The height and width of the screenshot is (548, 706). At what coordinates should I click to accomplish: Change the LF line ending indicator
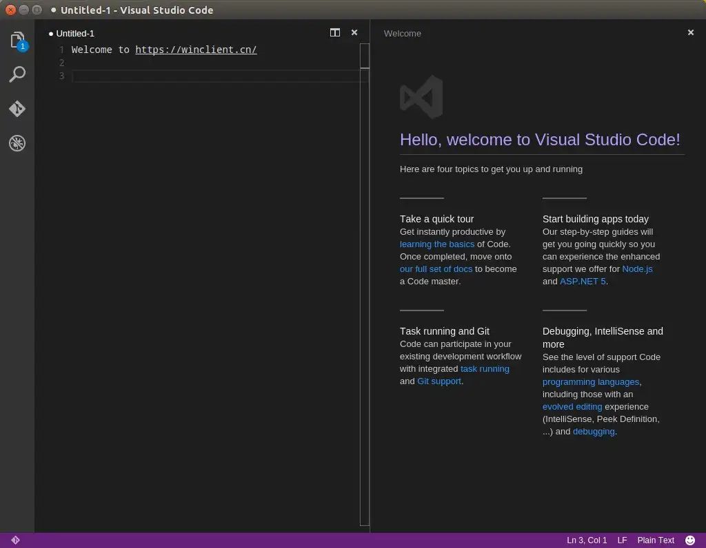pos(622,540)
